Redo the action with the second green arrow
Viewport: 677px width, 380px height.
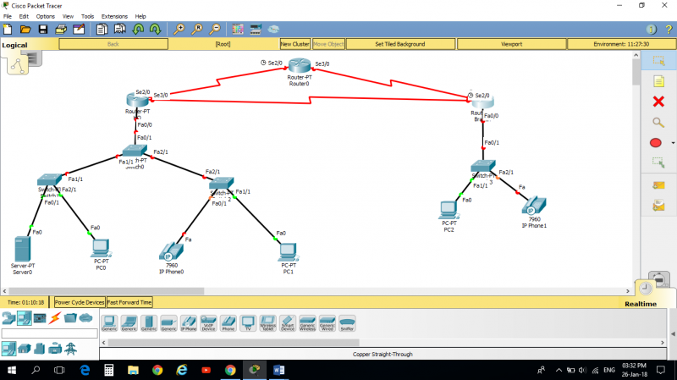[x=156, y=30]
